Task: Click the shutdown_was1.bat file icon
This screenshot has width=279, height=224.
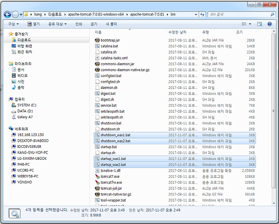Action: tap(97, 135)
